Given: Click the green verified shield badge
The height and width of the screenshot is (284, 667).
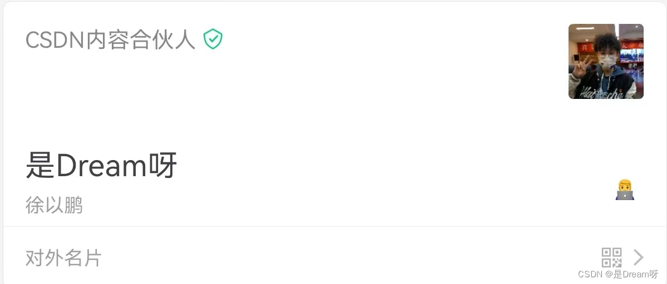Looking at the screenshot, I should pyautogui.click(x=213, y=39).
